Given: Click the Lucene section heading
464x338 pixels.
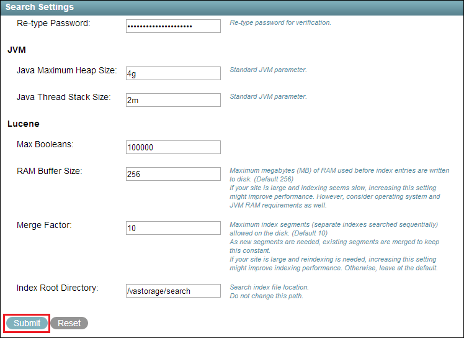Looking at the screenshot, I should [x=24, y=124].
